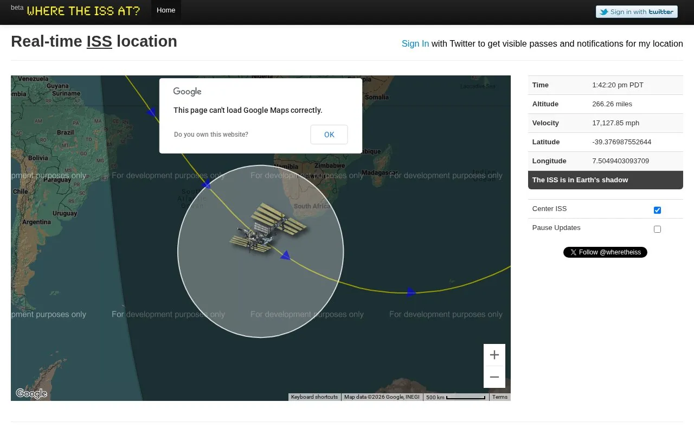Image resolution: width=694 pixels, height=434 pixels.
Task: Click Argentina label on the map
Action: pyautogui.click(x=36, y=222)
